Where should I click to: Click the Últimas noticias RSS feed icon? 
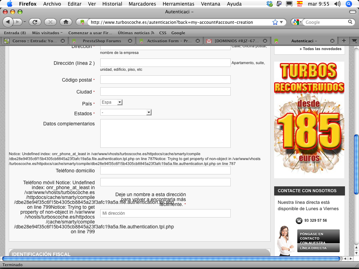(153, 33)
